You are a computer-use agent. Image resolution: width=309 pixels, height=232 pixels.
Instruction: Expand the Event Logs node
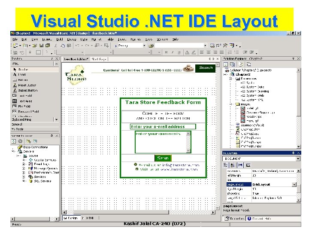(24, 164)
